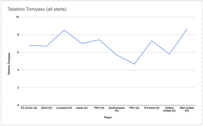Click the '0' vertical axis tick label
The image size is (203, 126).
(18, 105)
